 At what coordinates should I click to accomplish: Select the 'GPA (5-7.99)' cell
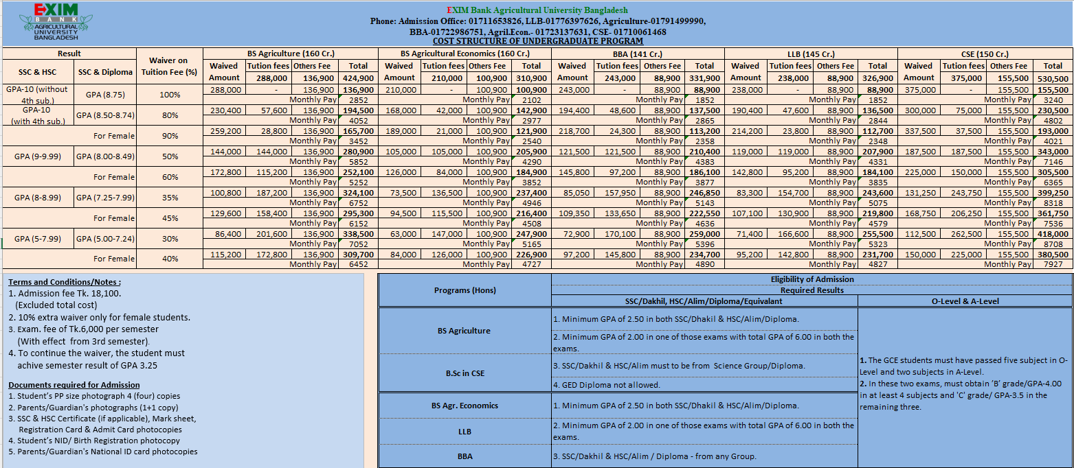[x=38, y=239]
